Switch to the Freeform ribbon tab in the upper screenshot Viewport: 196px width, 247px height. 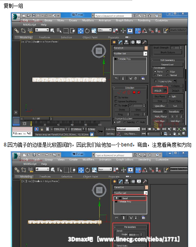click(45, 37)
